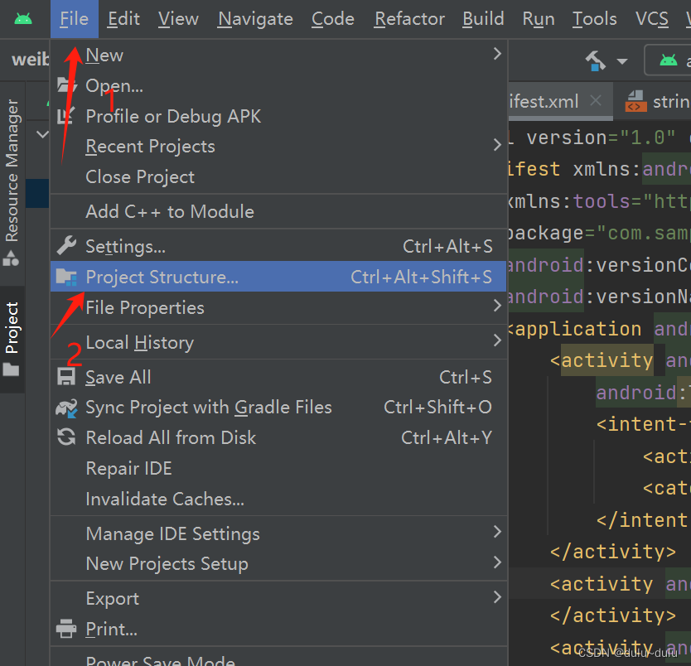Click the Manage IDE Settings chevron
This screenshot has height=666, width=691.
coord(498,532)
